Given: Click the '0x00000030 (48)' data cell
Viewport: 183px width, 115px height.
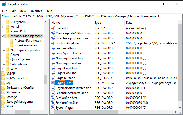Looking at the screenshot, I should 137,103.
